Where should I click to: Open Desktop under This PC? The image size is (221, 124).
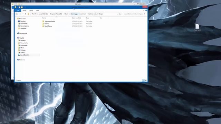click(x=23, y=40)
